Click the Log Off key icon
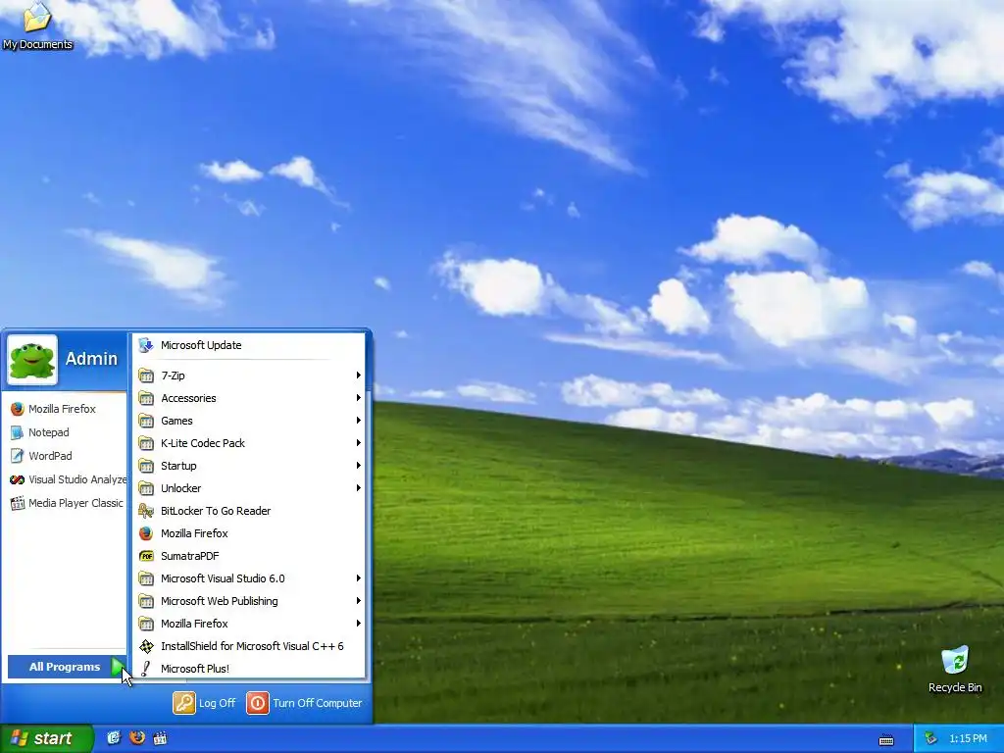1004x753 pixels. tap(183, 703)
